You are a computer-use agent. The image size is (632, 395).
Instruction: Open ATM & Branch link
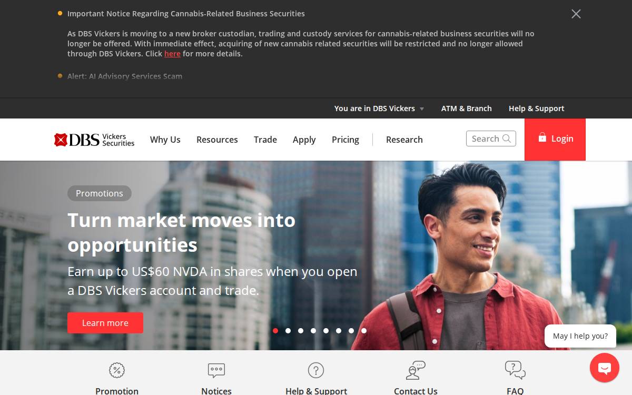click(467, 108)
